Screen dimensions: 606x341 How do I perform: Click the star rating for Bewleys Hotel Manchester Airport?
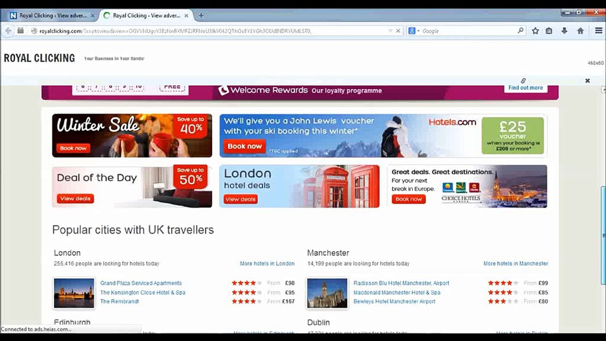point(503,302)
